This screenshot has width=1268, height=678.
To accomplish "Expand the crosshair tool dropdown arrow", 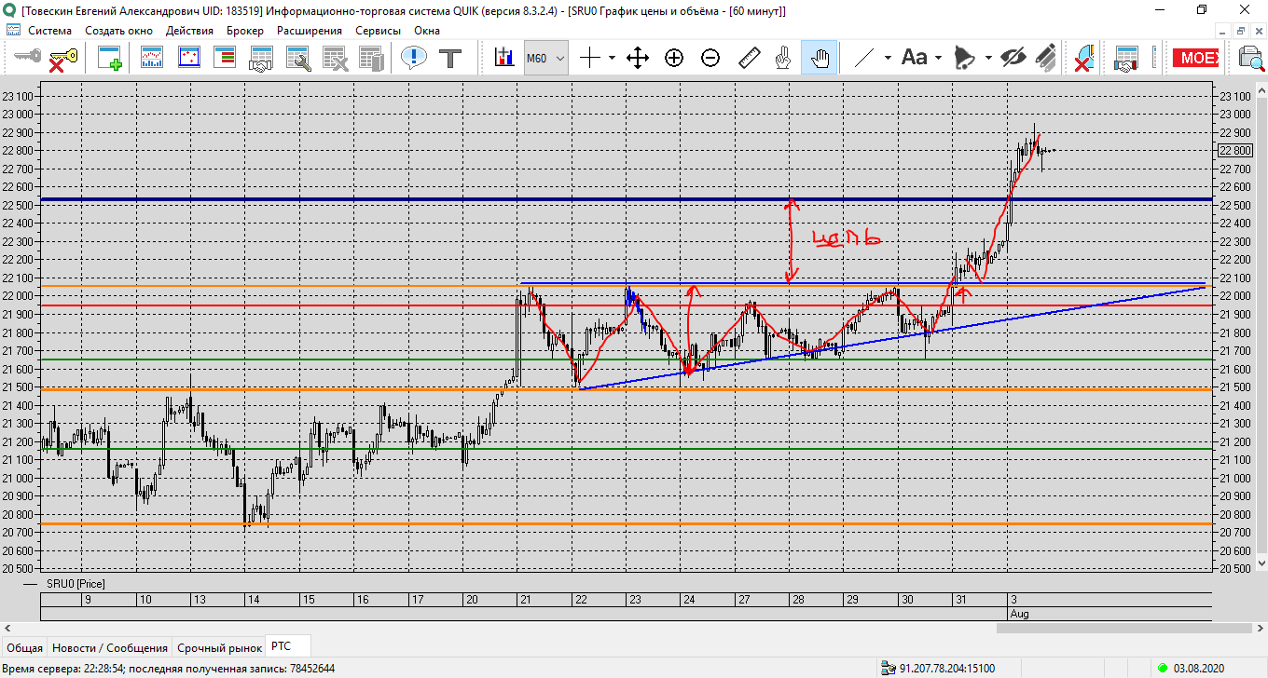I will coord(612,58).
